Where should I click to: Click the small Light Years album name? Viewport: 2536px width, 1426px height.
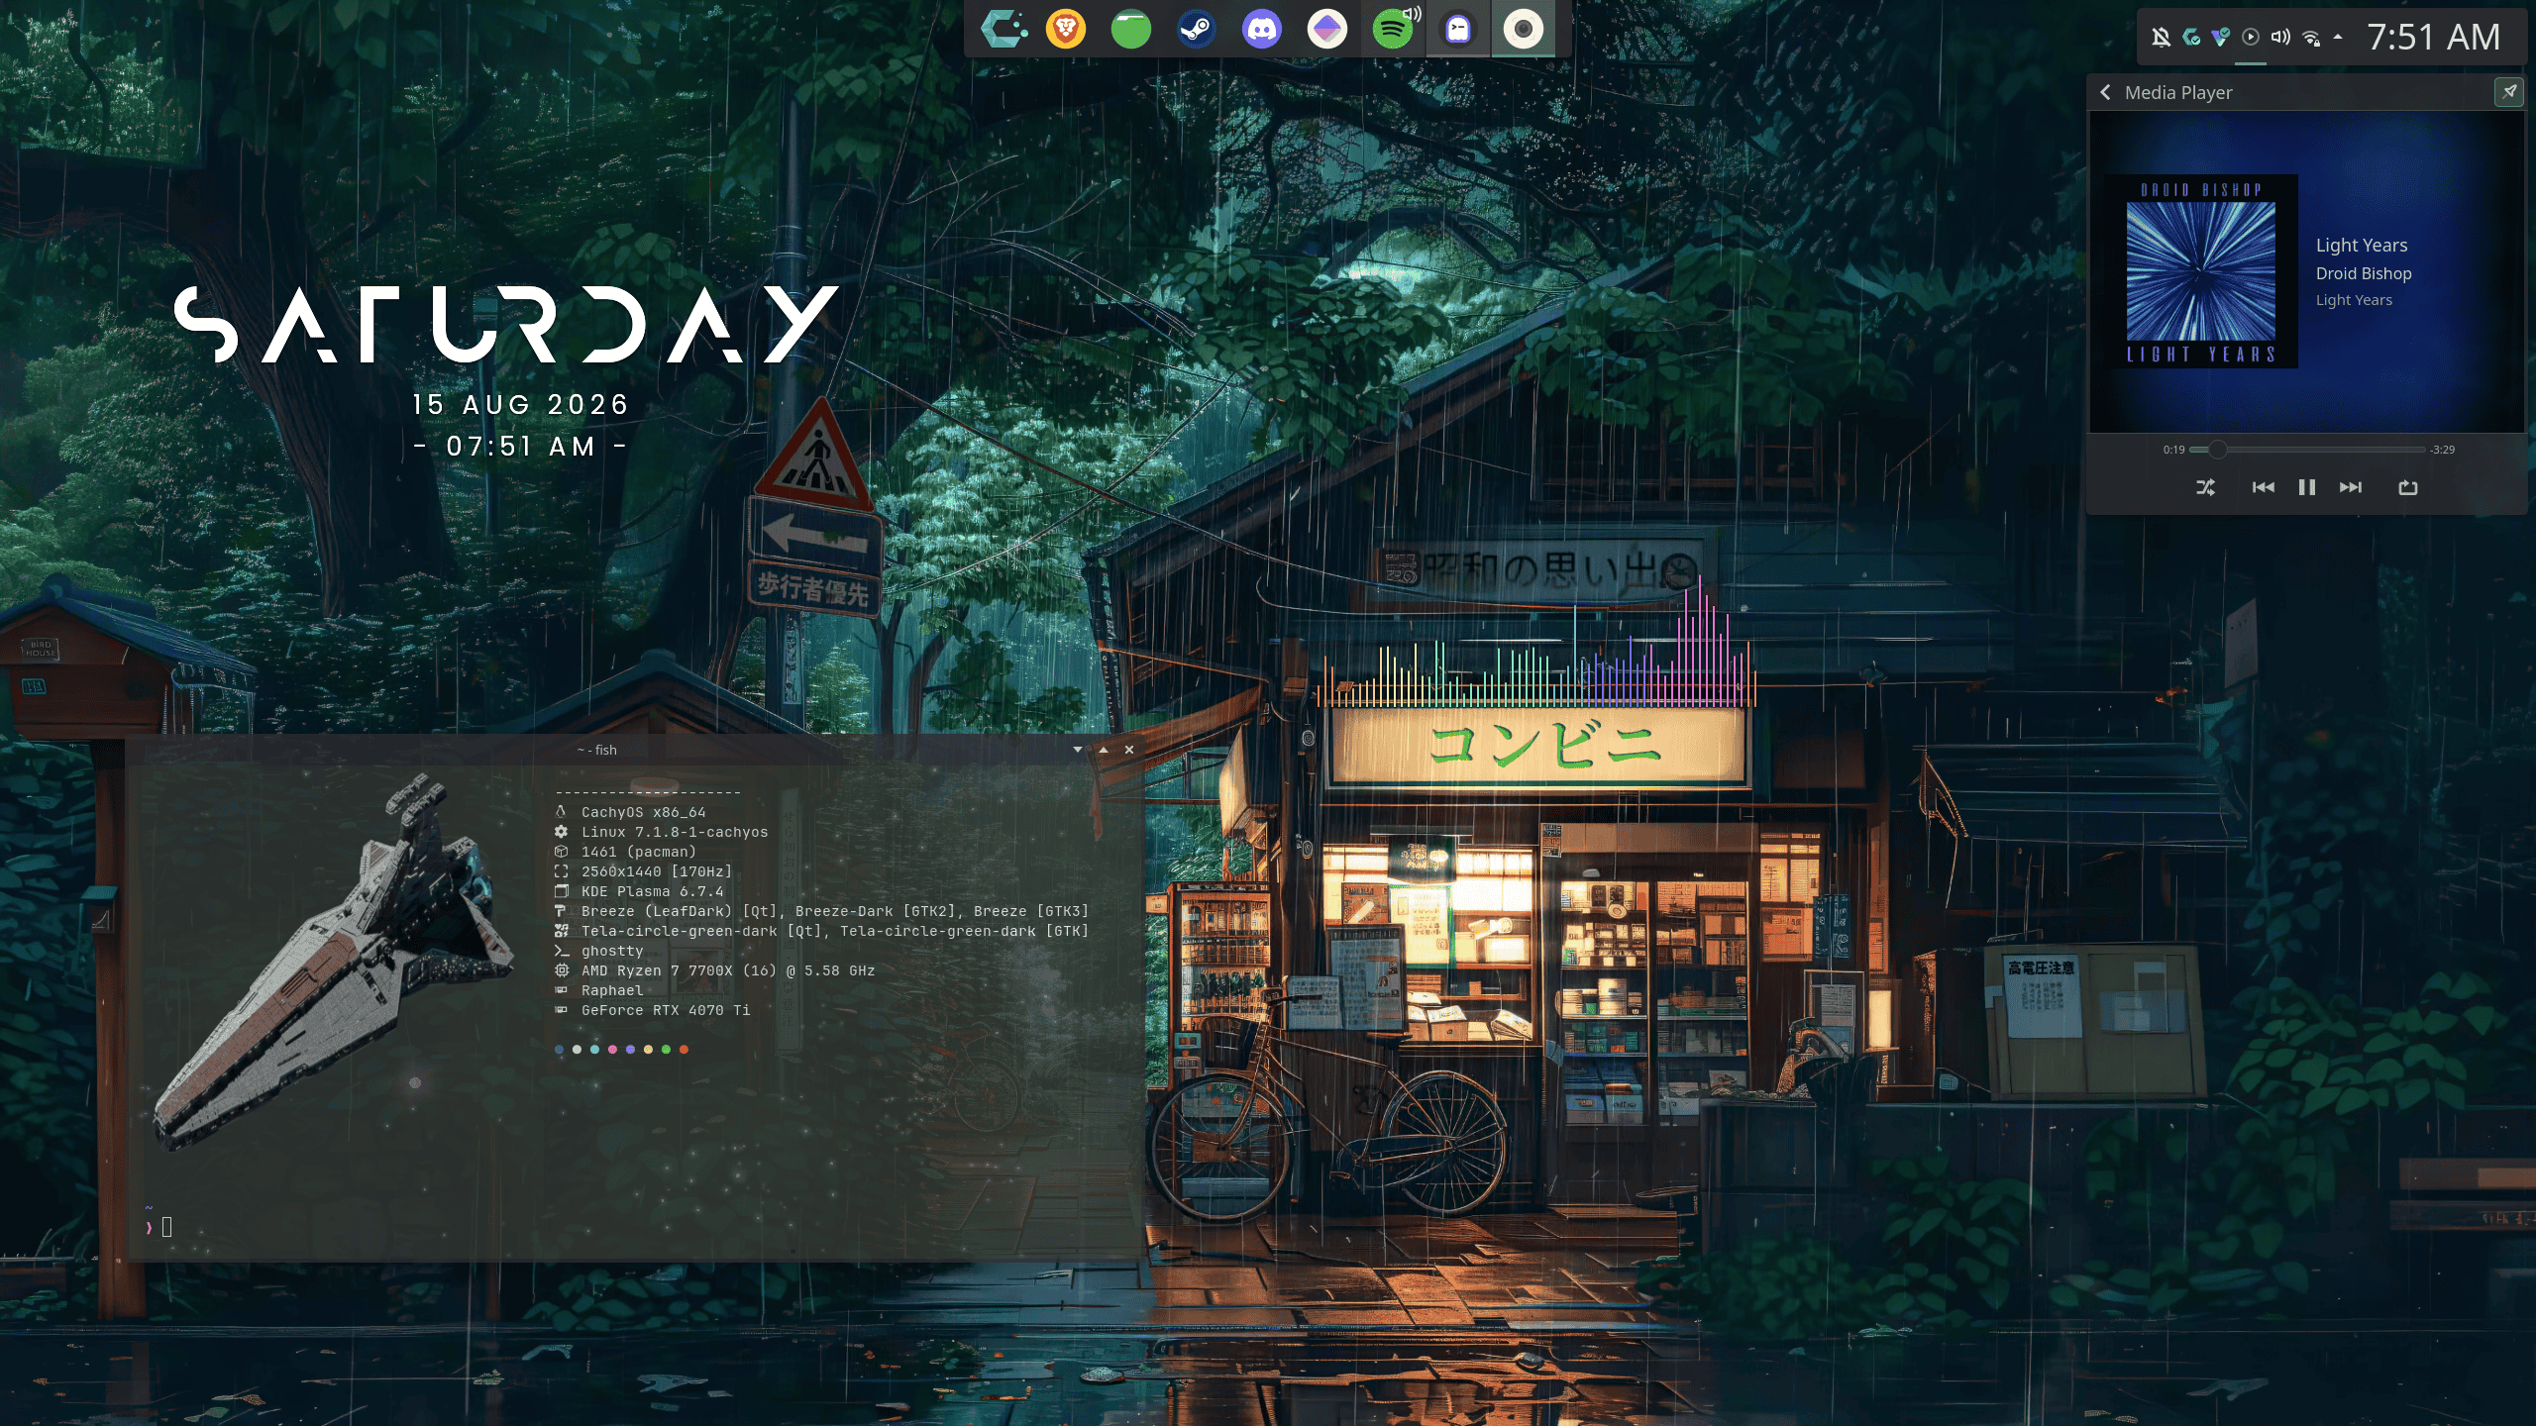coord(2354,300)
